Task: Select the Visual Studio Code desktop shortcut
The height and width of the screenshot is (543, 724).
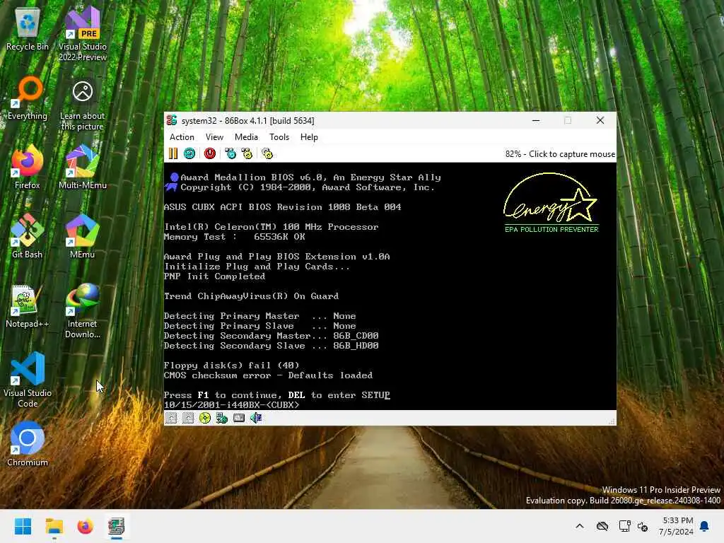Action: [x=28, y=380]
